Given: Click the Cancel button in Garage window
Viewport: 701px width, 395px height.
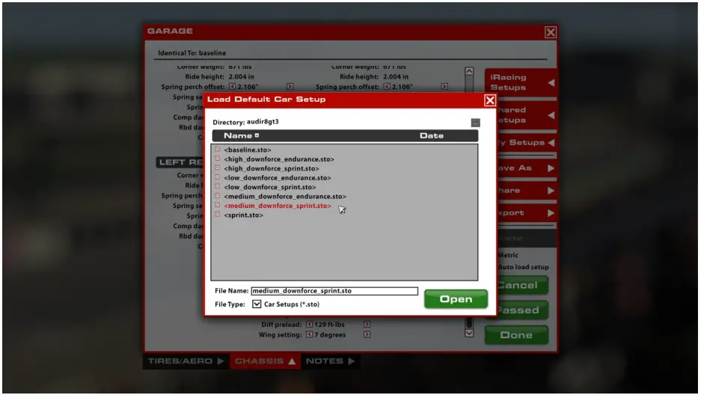Looking at the screenshot, I should 522,285.
